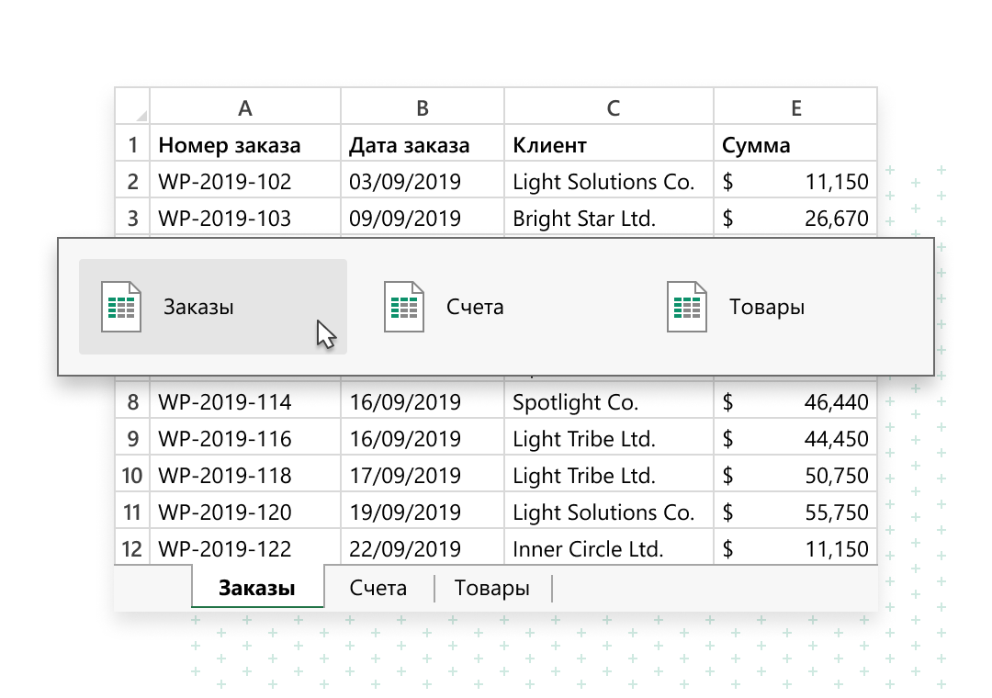Viewport: 992px width, 698px height.
Task: Click the spreadsheet icon next to Счета
Action: pos(402,307)
